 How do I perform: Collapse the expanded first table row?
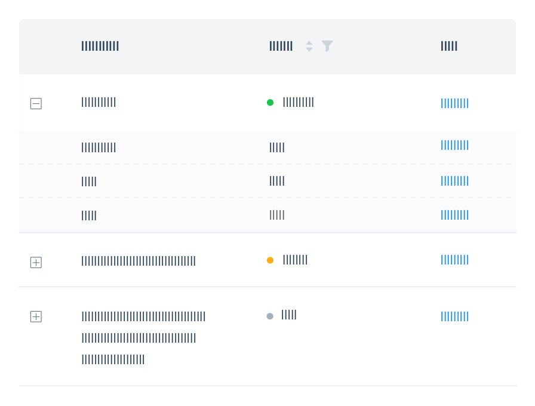(x=36, y=103)
